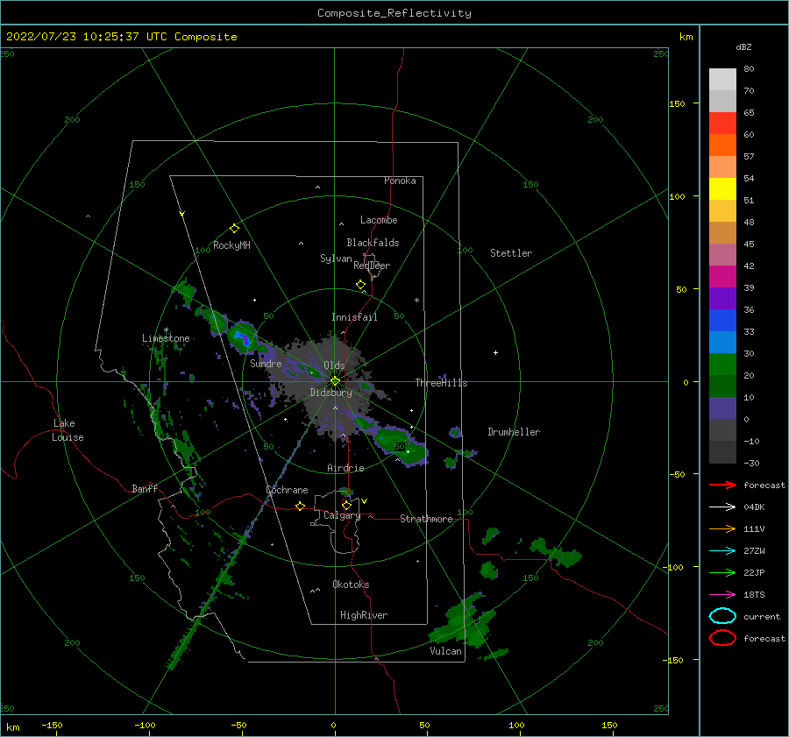789x737 pixels.
Task: Click the Stettler label
Action: [x=511, y=253]
